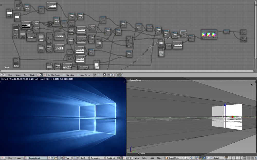Open node editor type selector
The width and height of the screenshot is (257, 160).
[4, 75]
